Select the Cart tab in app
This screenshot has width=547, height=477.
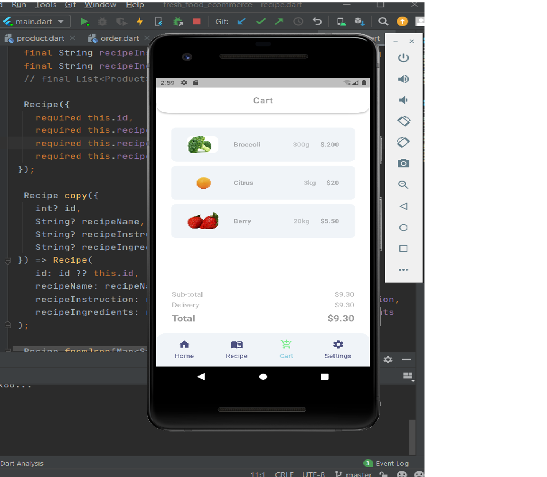286,349
